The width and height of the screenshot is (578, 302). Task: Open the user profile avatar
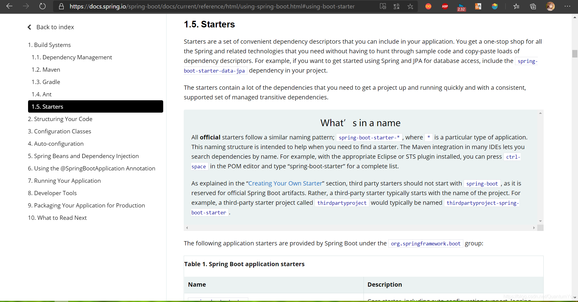tap(551, 6)
